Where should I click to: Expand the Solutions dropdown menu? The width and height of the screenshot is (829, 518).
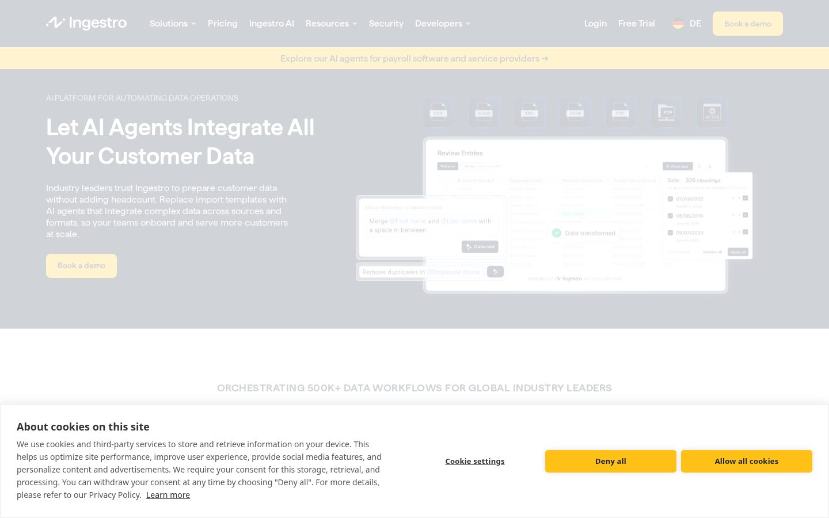coord(173,24)
